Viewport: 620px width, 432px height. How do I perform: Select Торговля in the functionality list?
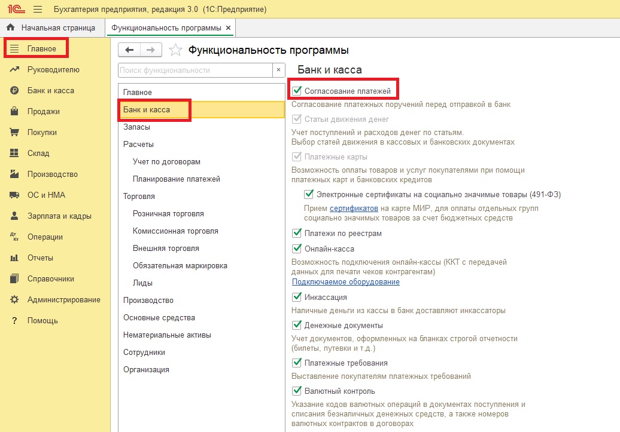coord(201,196)
